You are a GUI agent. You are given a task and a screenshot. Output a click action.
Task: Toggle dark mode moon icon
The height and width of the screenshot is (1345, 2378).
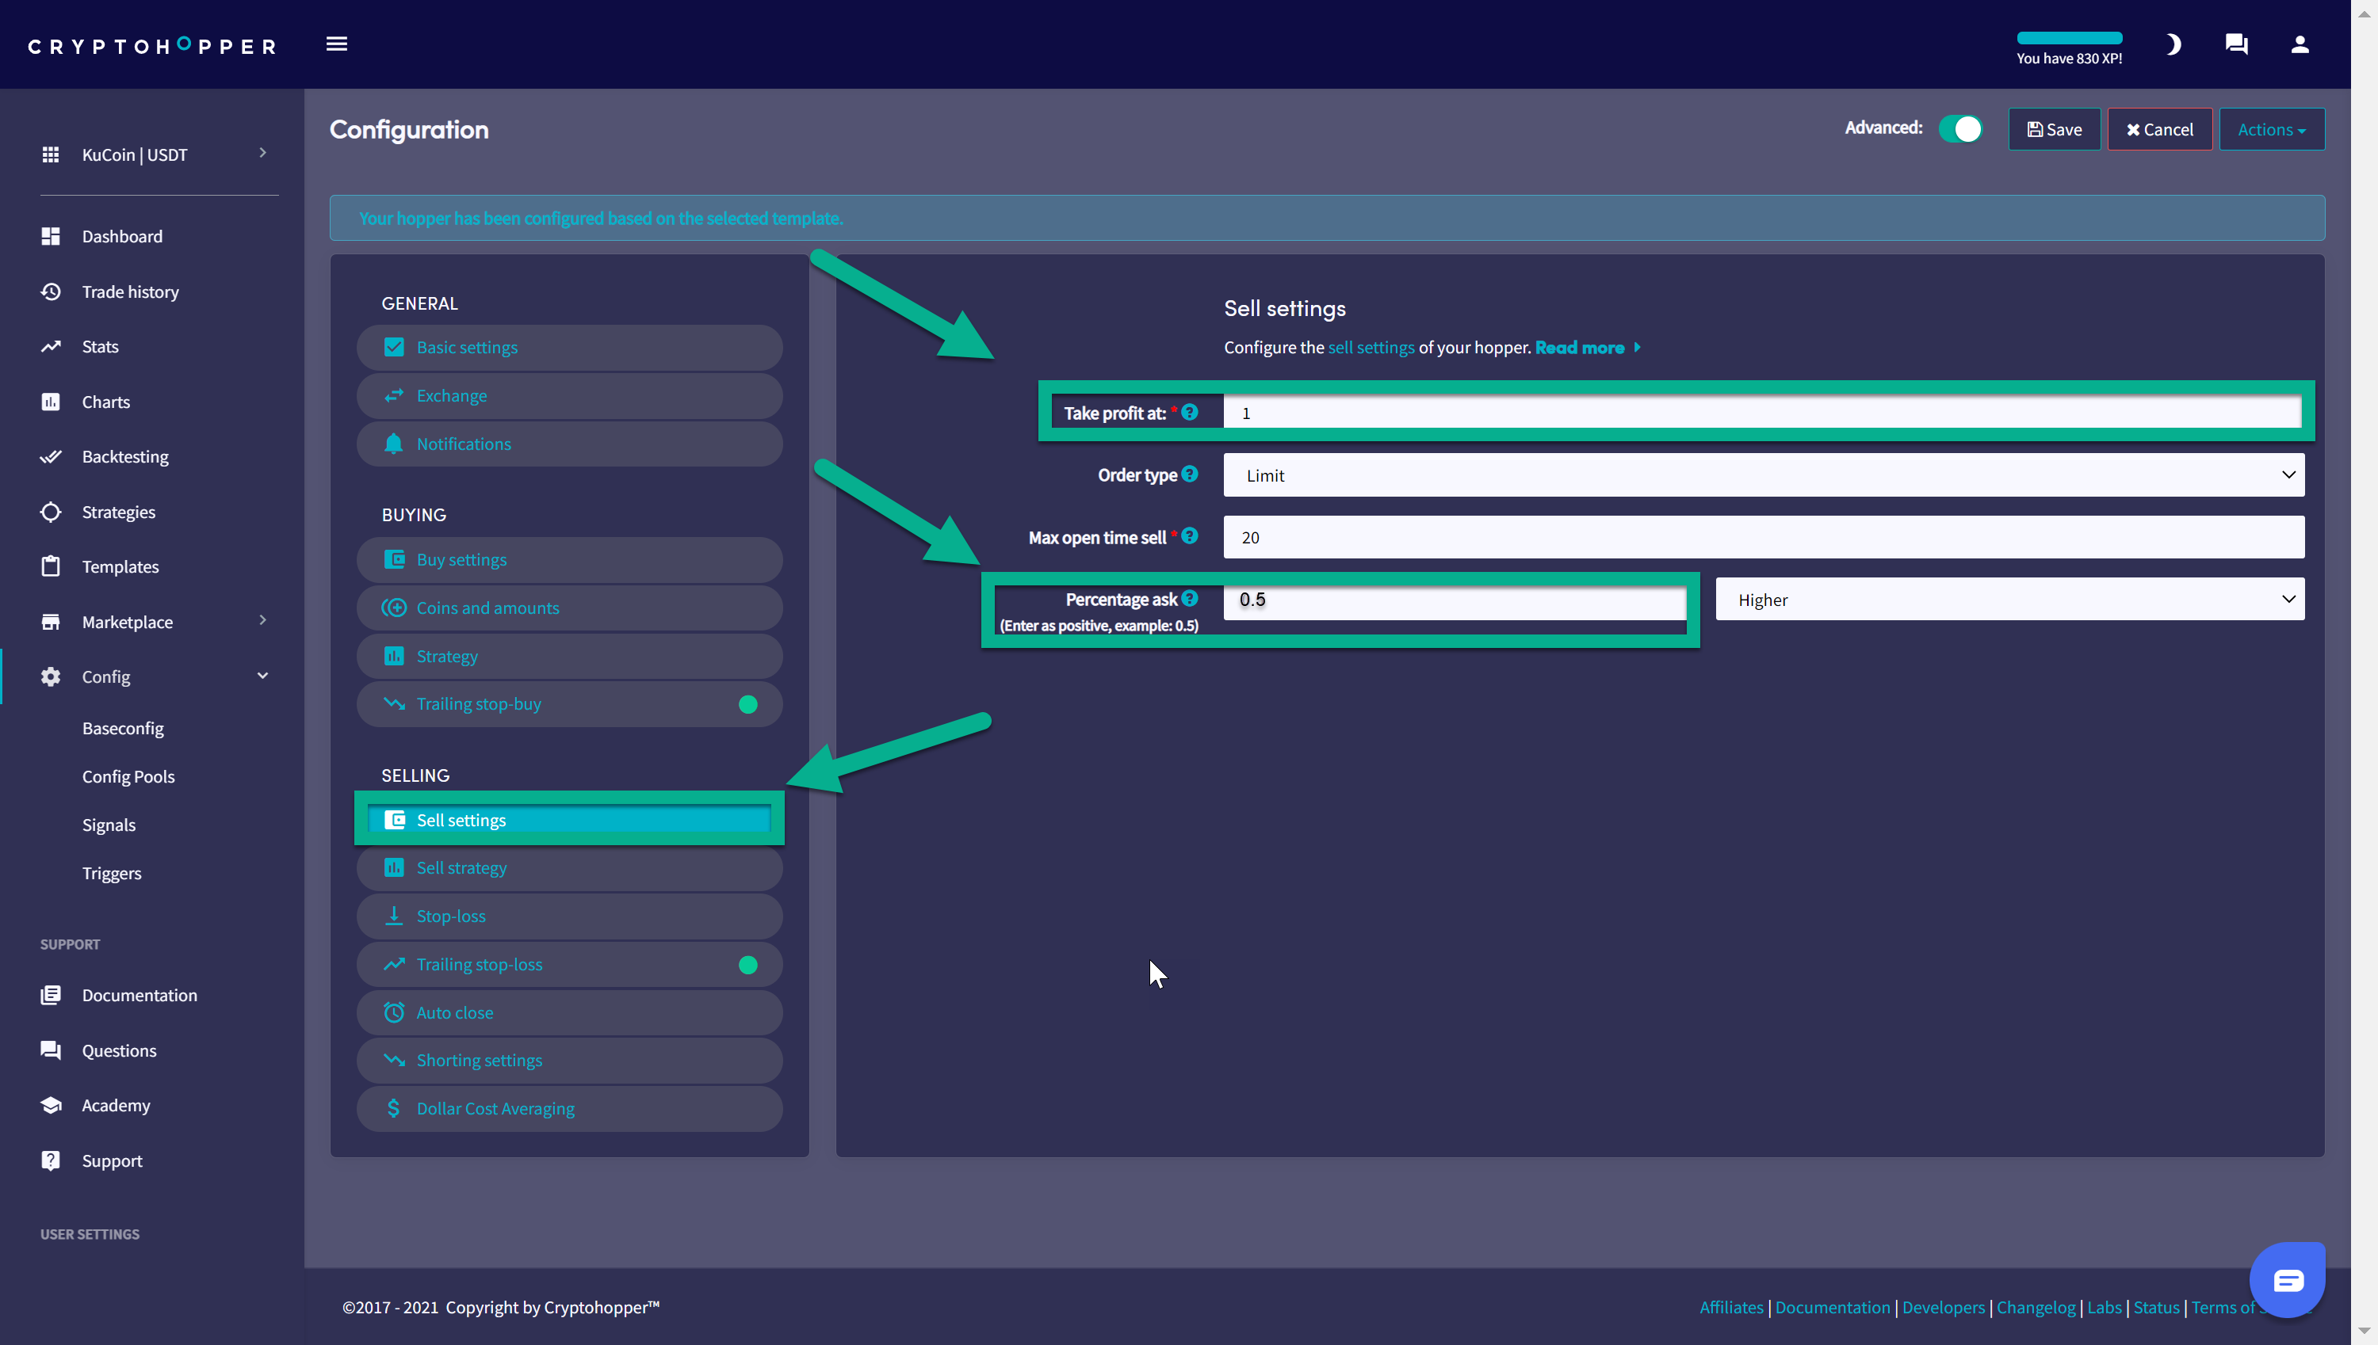[2173, 44]
